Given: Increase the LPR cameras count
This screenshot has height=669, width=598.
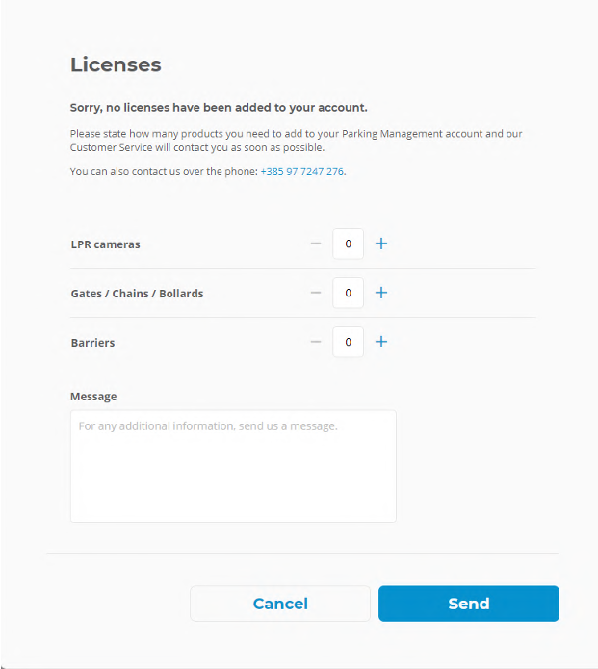Looking at the screenshot, I should [381, 244].
